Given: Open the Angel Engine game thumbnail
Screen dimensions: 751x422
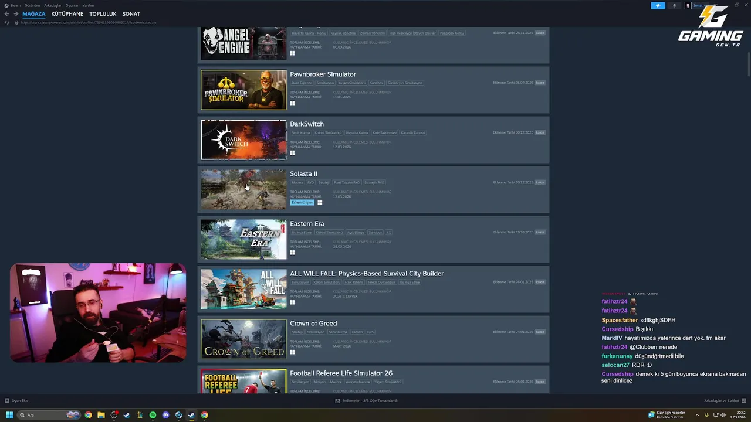Looking at the screenshot, I should click(x=243, y=43).
